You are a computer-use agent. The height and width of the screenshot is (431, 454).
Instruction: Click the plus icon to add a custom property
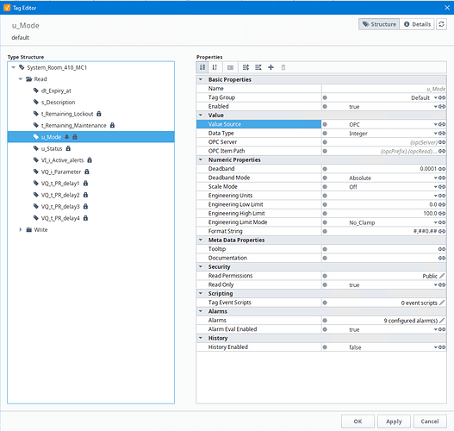(x=271, y=67)
